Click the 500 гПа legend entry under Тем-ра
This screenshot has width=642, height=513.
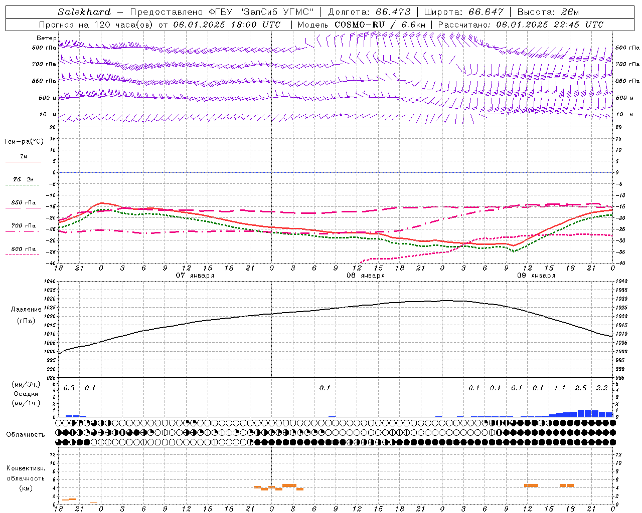click(24, 249)
